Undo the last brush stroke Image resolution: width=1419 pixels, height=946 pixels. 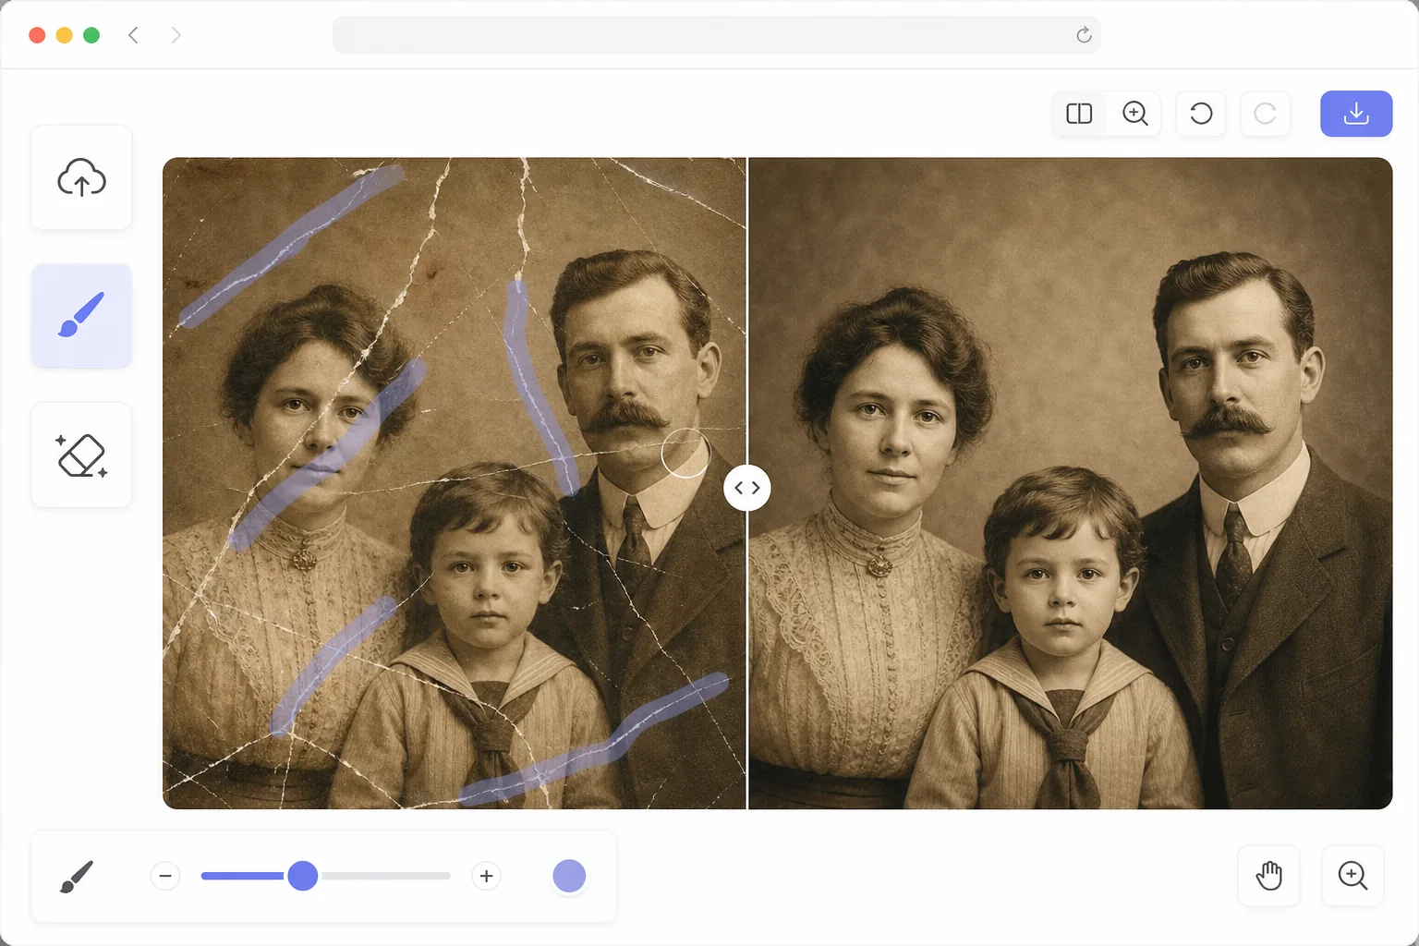pos(1200,114)
